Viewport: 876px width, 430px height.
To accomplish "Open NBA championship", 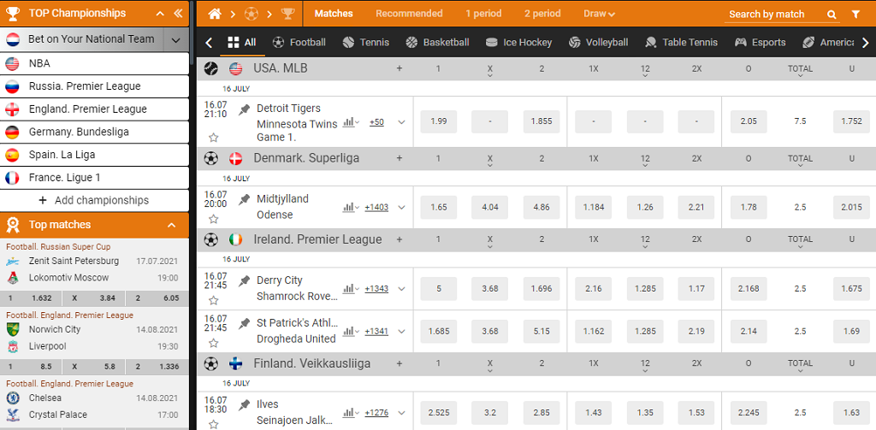I will pyautogui.click(x=94, y=63).
